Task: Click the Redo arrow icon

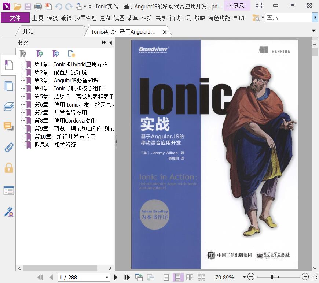Action: [69, 7]
